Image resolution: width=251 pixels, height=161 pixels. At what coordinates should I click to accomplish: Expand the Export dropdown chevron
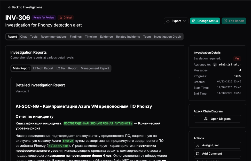click(x=184, y=21)
